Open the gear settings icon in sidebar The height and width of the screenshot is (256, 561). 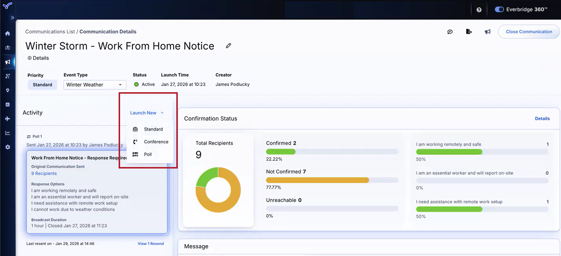[x=8, y=147]
